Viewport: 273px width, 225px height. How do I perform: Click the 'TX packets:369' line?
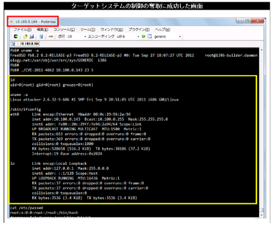pyautogui.click(x=91, y=139)
